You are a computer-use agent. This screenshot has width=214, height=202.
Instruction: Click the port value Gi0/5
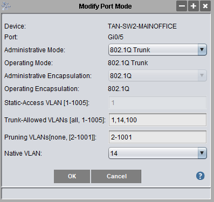pyautogui.click(x=115, y=37)
